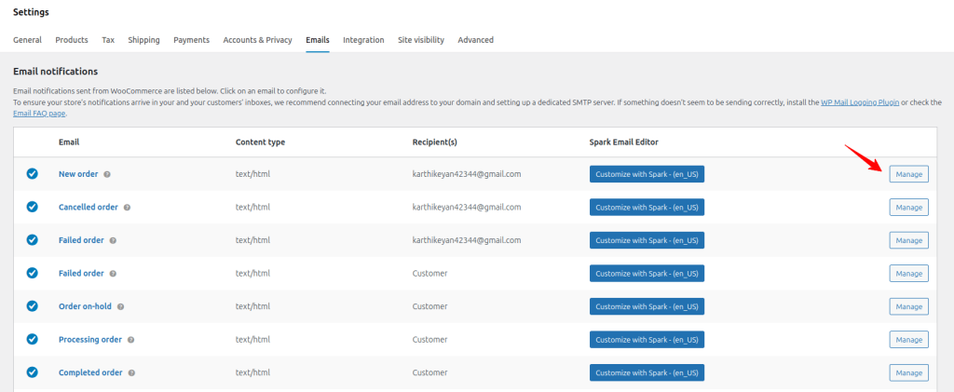This screenshot has height=392, width=954.
Task: Switch to the General settings tab
Action: [27, 40]
